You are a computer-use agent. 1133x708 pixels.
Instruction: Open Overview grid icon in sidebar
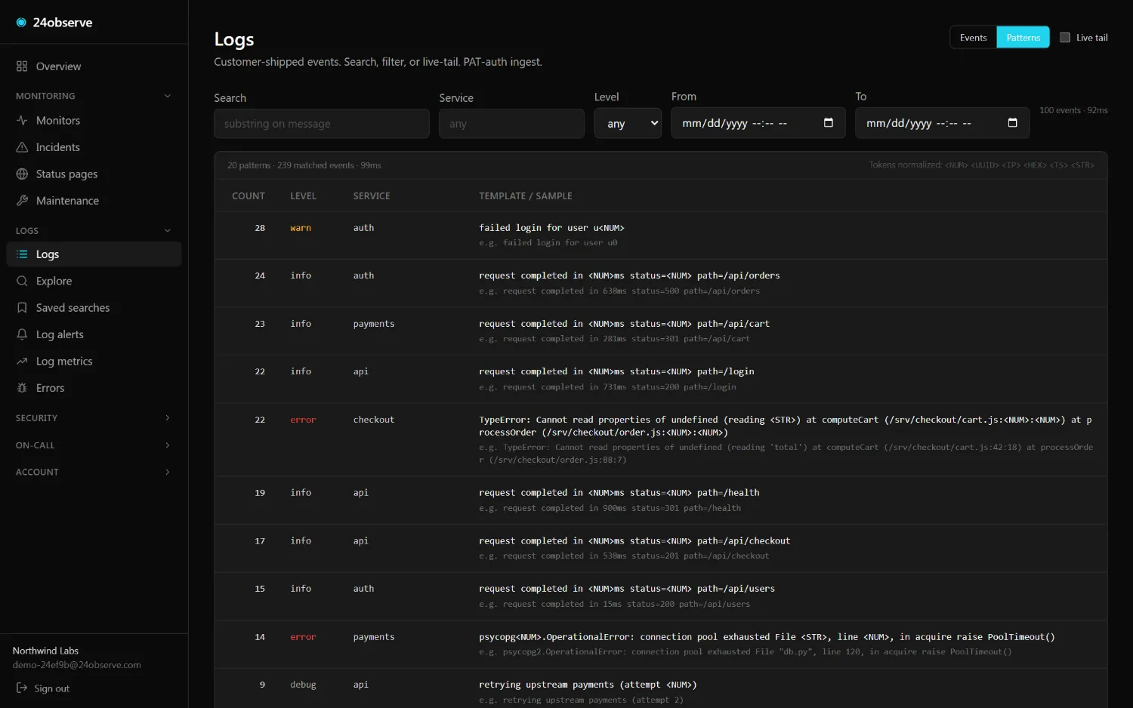coord(22,66)
